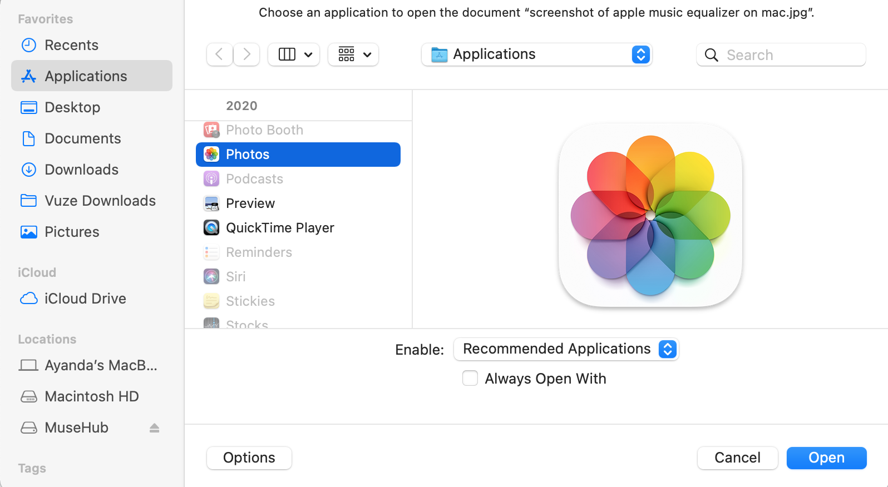
Task: Click the Options button
Action: coord(249,458)
